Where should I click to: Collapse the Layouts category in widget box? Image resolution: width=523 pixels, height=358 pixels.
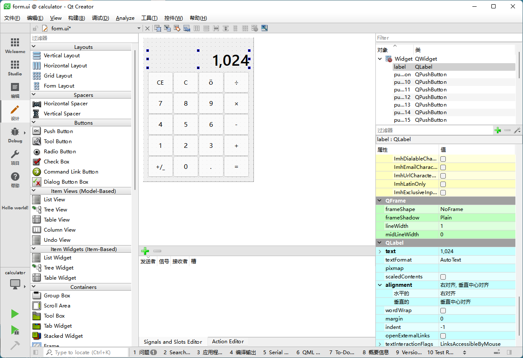tap(34, 47)
